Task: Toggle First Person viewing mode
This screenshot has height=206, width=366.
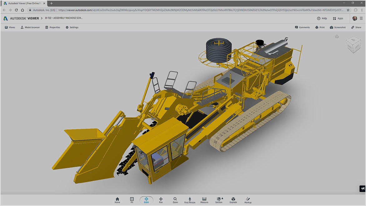Action: pos(190,200)
